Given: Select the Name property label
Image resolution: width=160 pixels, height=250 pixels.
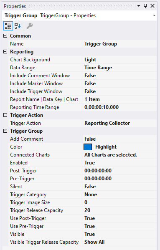Looking at the screenshot, I should [17, 44].
